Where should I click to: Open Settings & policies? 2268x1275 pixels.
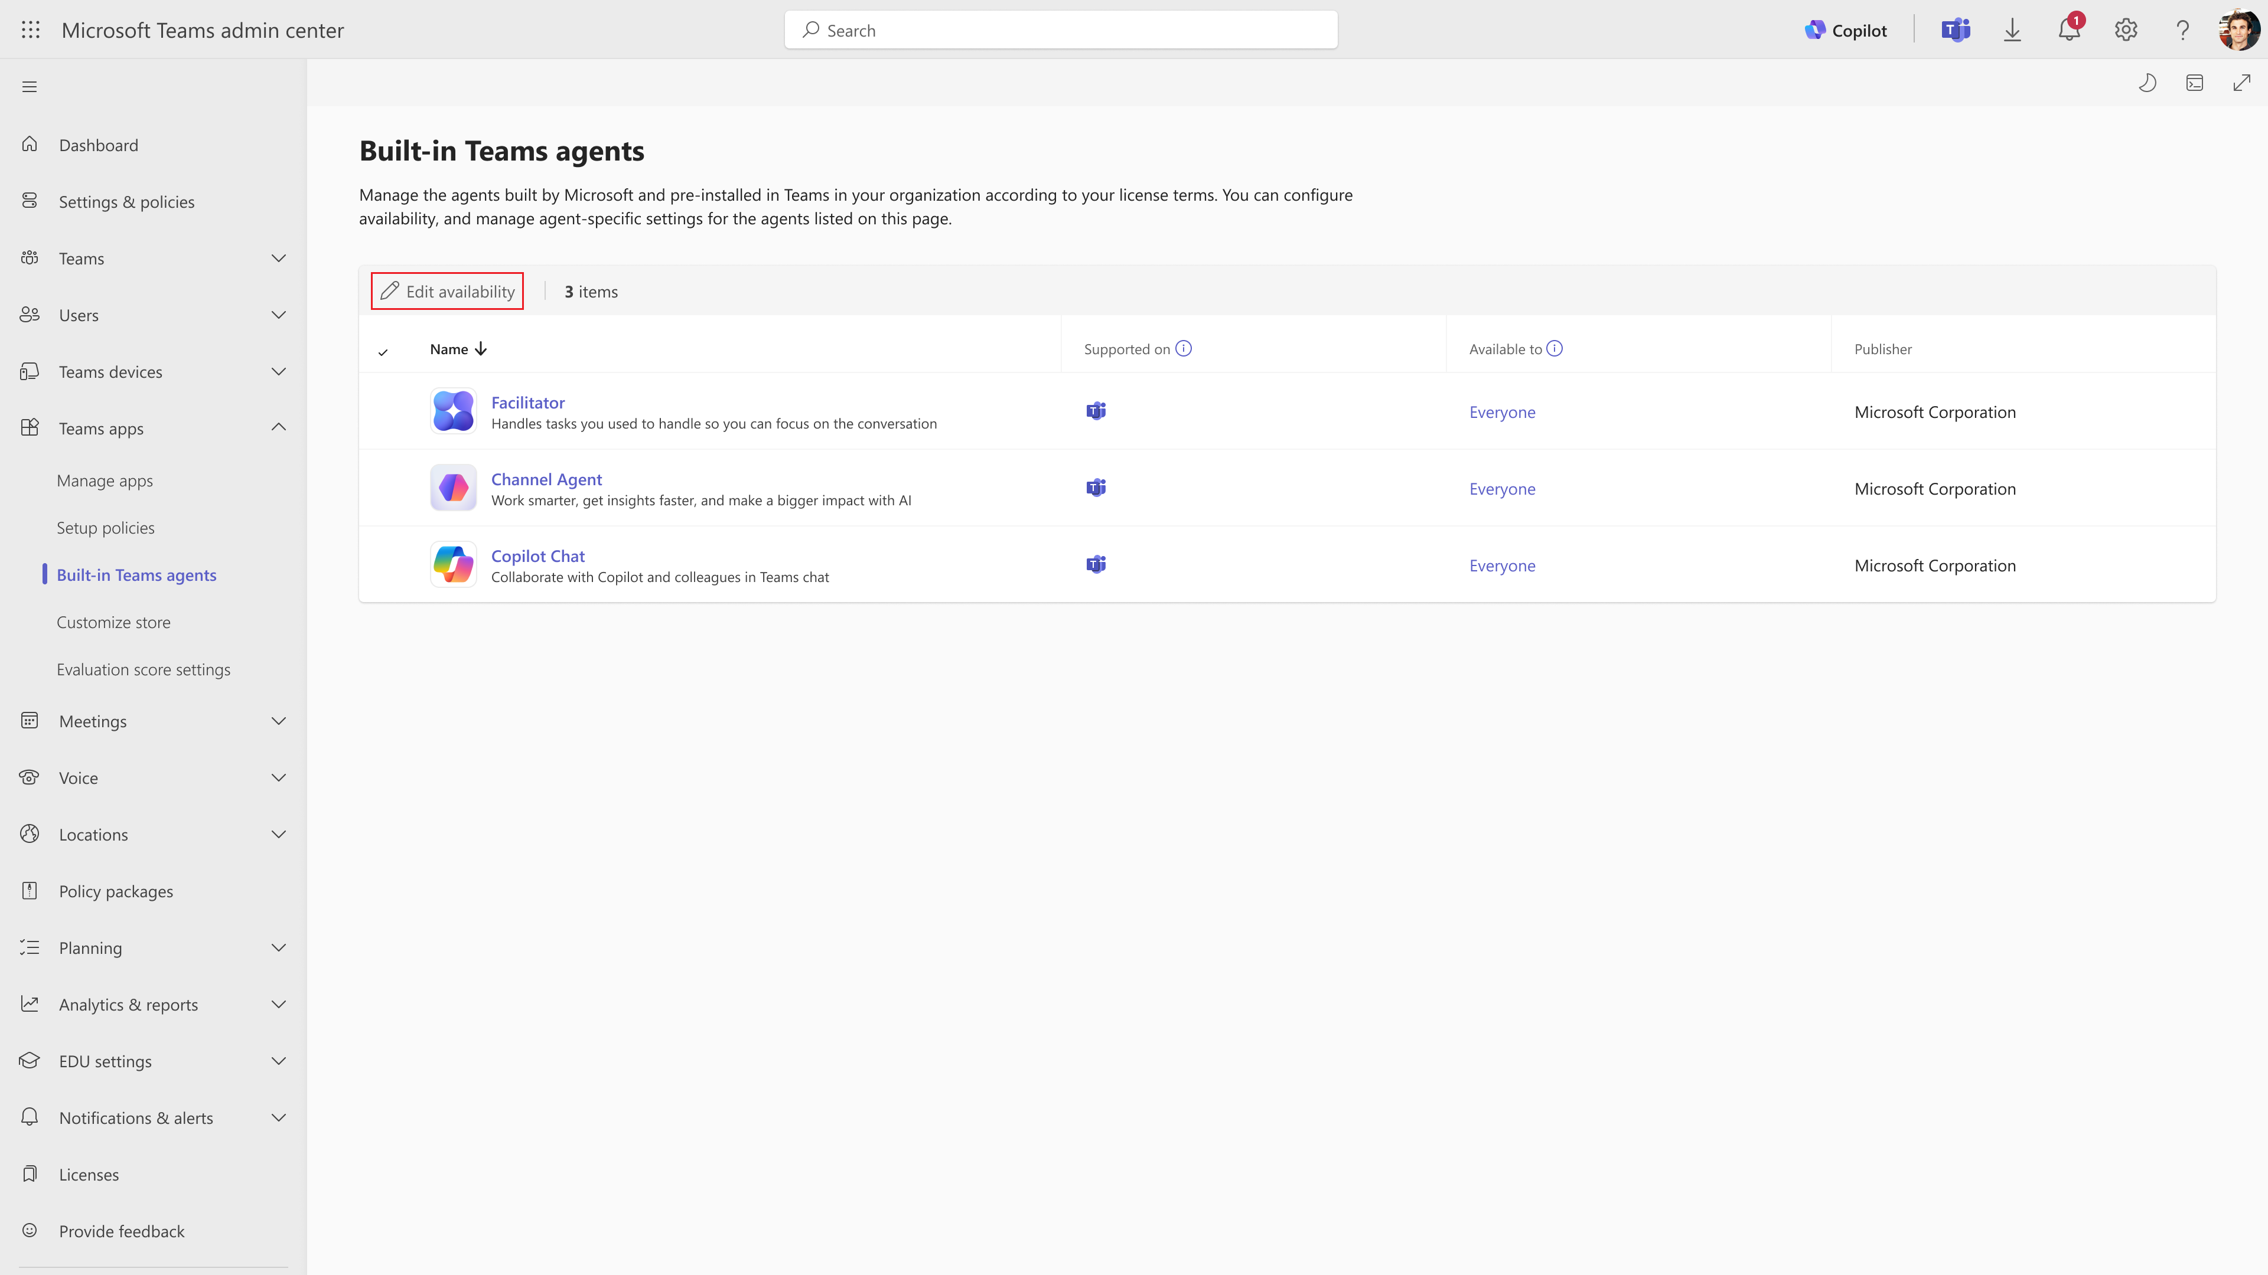pos(127,201)
